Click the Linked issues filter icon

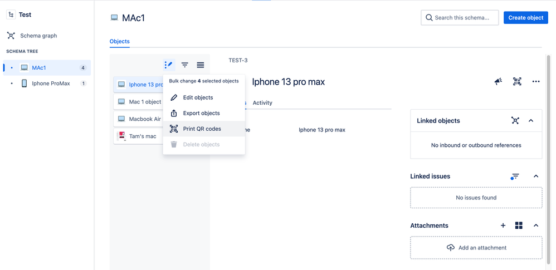tap(515, 176)
